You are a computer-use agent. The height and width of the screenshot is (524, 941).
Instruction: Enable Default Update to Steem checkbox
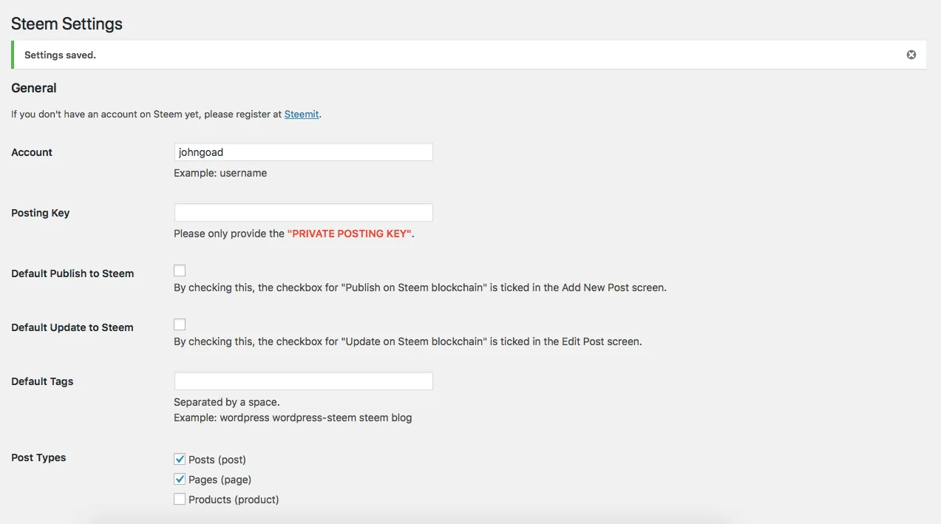[180, 324]
